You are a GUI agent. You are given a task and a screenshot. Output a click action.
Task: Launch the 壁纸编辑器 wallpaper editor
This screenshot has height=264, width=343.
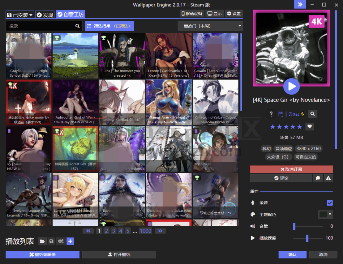43,254
